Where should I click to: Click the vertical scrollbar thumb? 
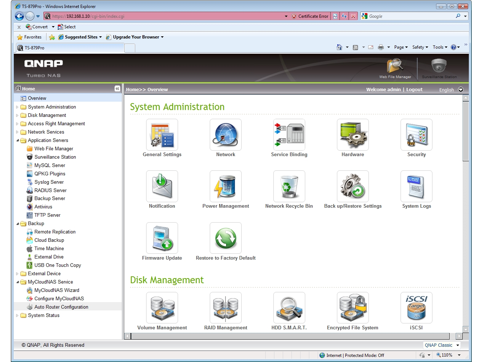point(466,131)
